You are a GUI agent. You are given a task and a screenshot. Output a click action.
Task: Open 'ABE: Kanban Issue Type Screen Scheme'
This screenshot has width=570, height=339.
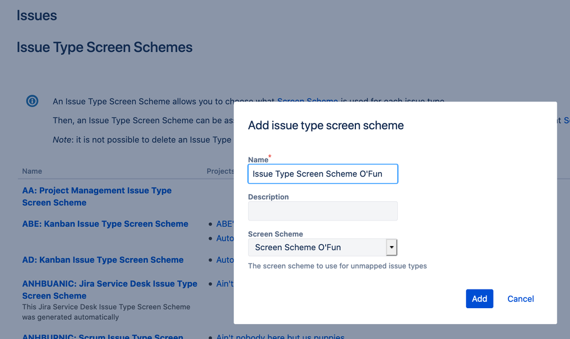[x=105, y=223]
